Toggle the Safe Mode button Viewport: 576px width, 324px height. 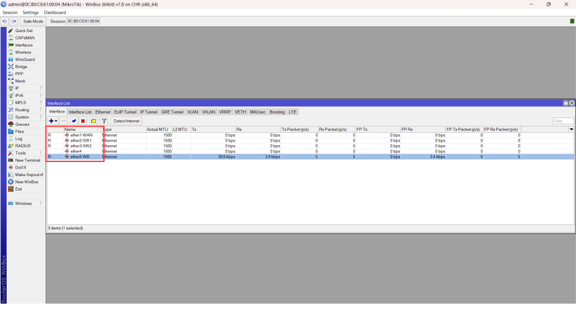[x=33, y=21]
